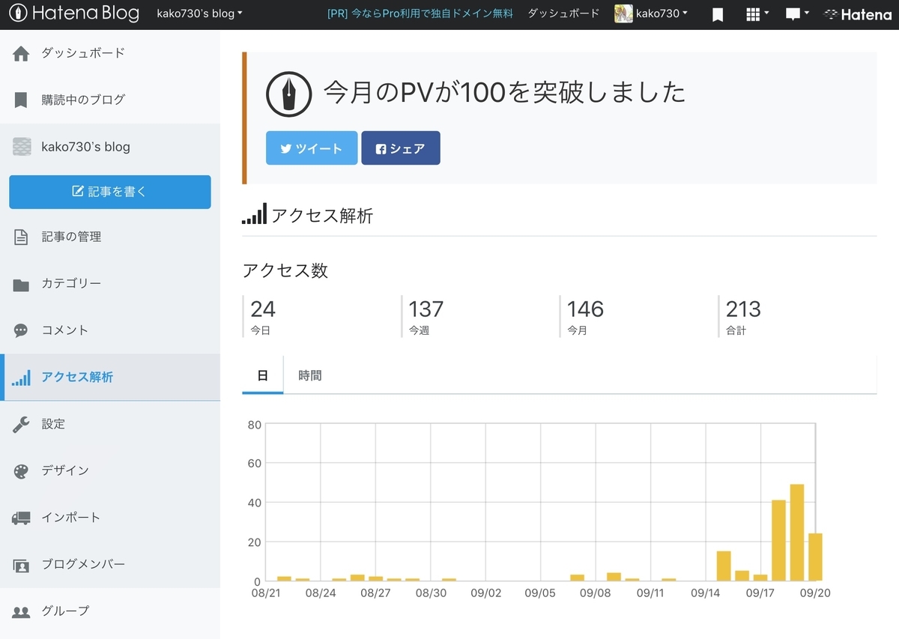Click the speech bubble icon beside コメント
899x639 pixels.
(x=21, y=330)
